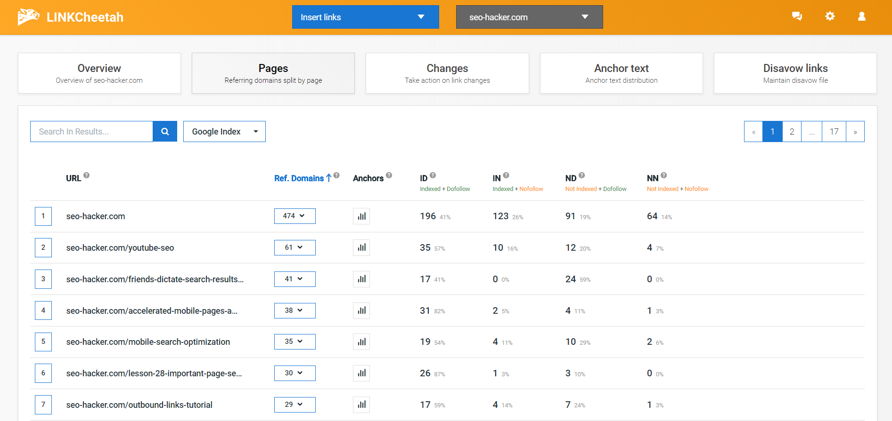Click the LINKCheetah logo

[x=71, y=17]
